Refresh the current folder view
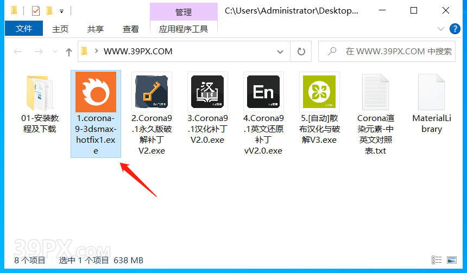Viewport: 467px width, 273px height. 301,52
